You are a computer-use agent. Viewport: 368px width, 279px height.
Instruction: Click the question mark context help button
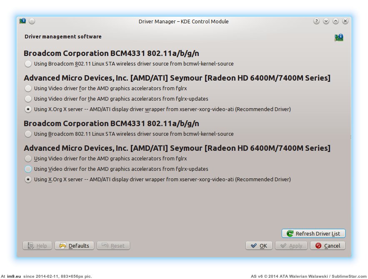pos(317,21)
